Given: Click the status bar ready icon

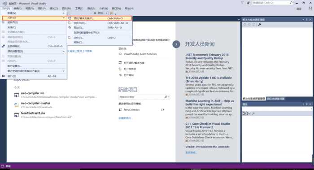Looking at the screenshot, I should [x=2, y=166].
